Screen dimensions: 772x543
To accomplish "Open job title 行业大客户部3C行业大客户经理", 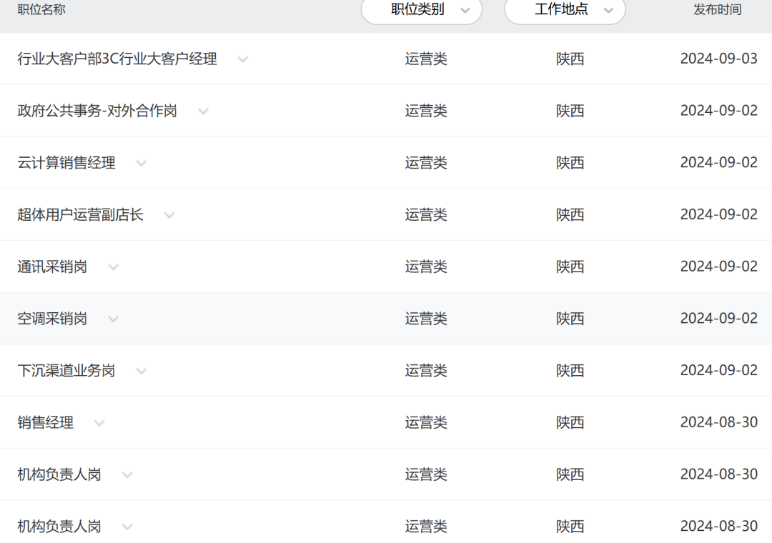I will [x=117, y=59].
